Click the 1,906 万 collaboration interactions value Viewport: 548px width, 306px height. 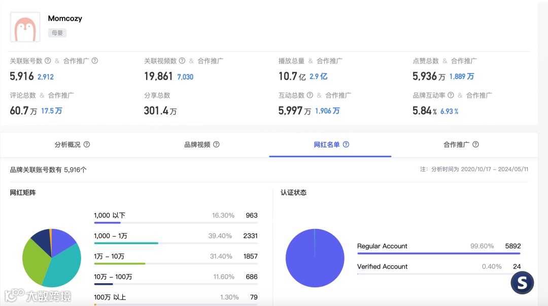pos(327,111)
